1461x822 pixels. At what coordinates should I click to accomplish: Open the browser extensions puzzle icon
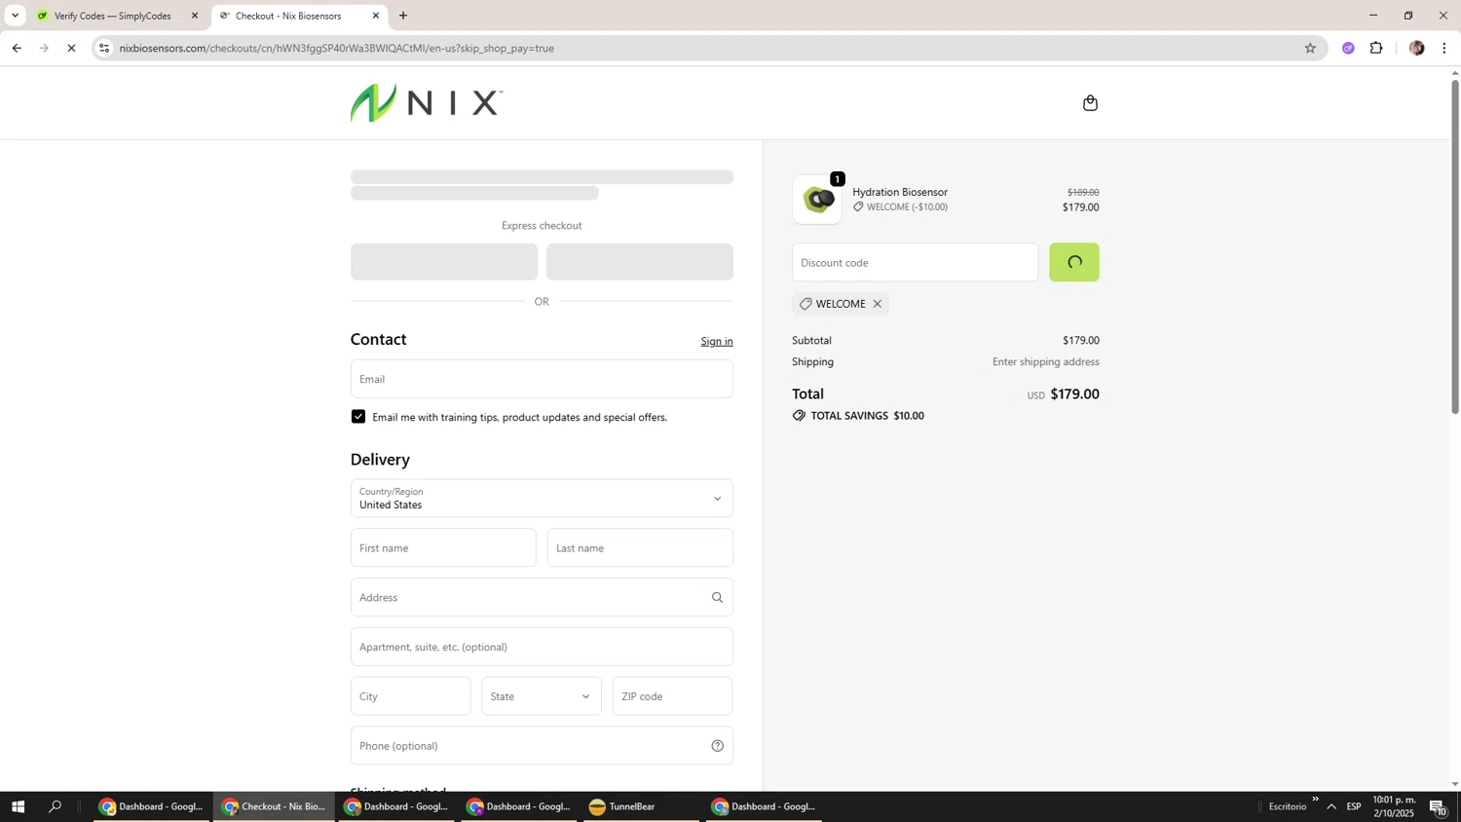coord(1376,48)
